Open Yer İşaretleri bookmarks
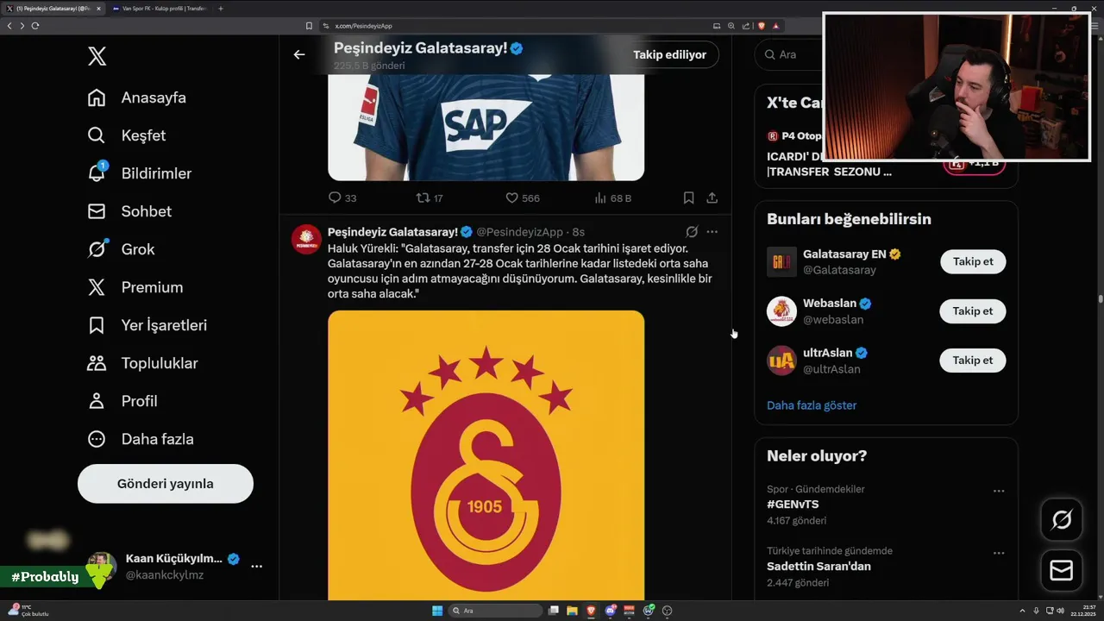This screenshot has width=1104, height=621. pyautogui.click(x=147, y=325)
